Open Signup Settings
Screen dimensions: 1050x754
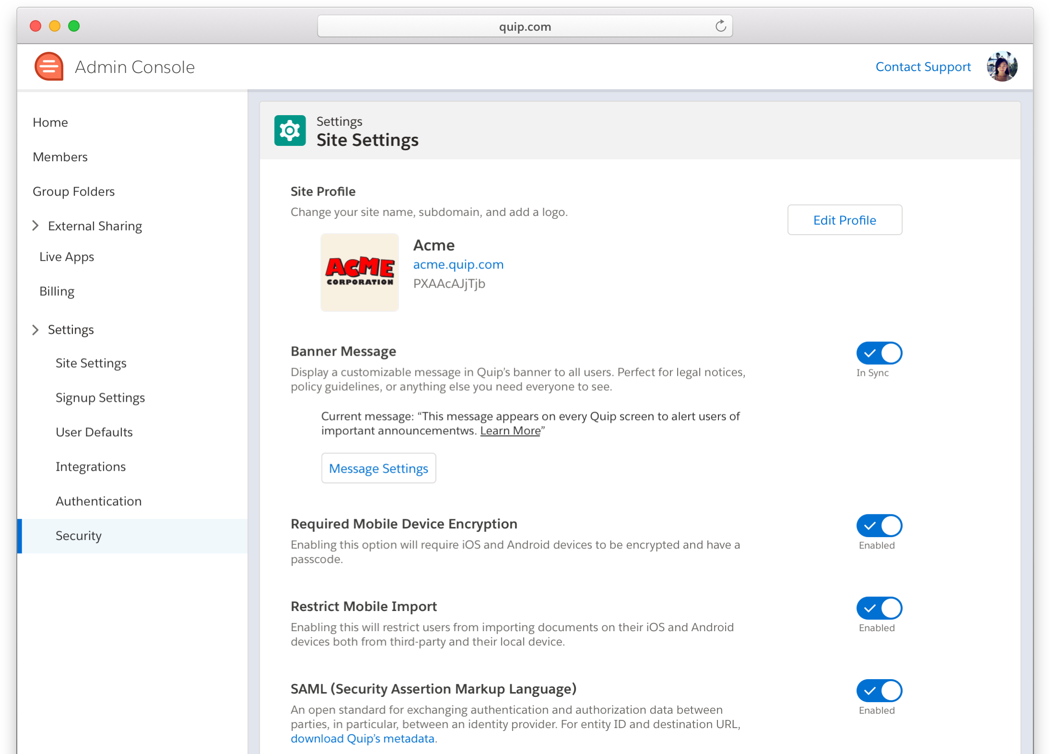[x=100, y=398]
